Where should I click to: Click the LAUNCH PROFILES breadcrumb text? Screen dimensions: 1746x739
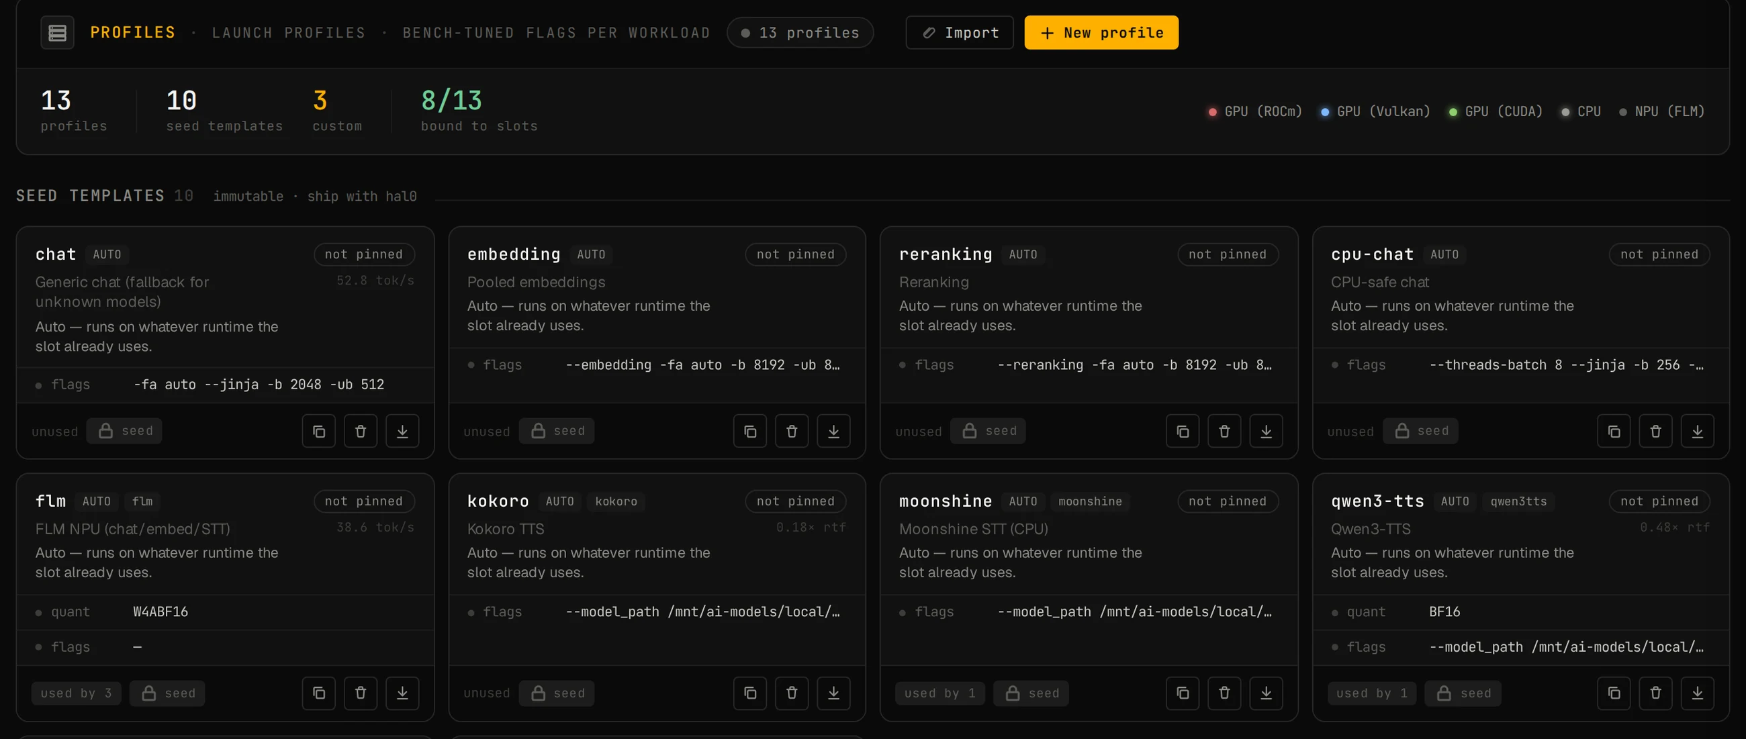pyautogui.click(x=289, y=32)
